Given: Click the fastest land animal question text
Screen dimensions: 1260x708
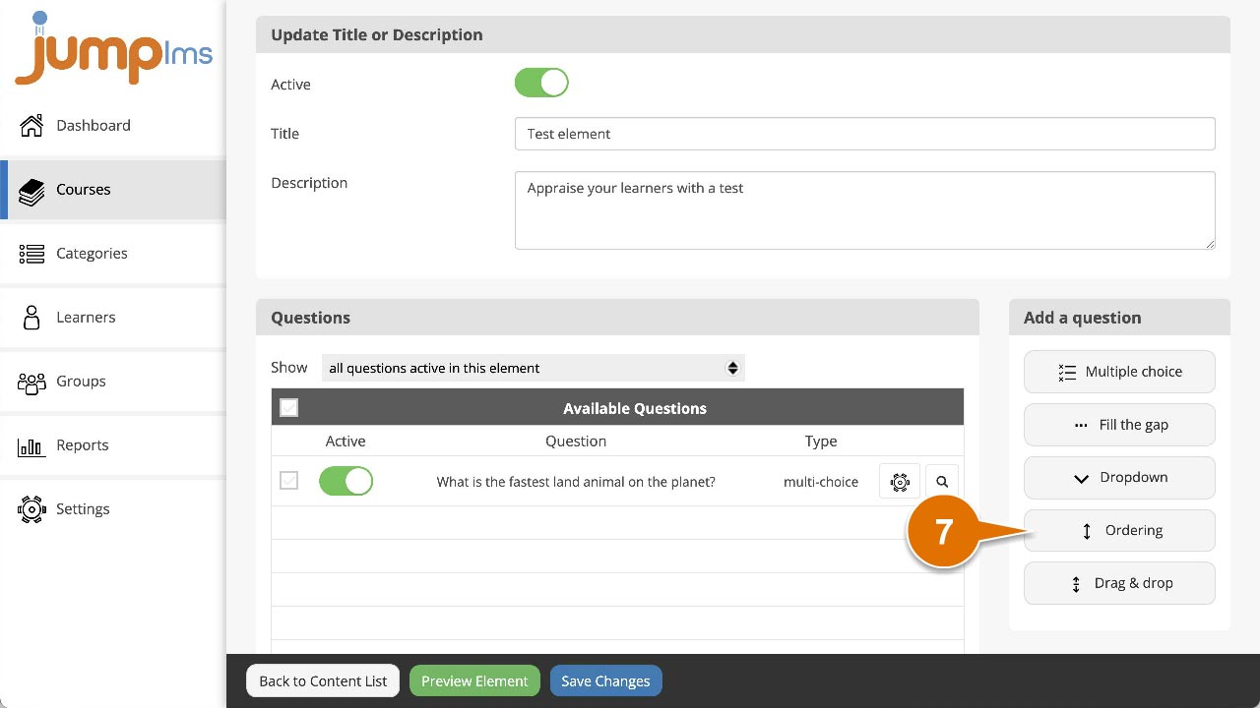Looking at the screenshot, I should [576, 482].
